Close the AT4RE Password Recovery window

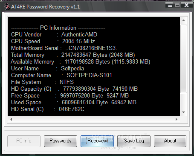click(186, 6)
